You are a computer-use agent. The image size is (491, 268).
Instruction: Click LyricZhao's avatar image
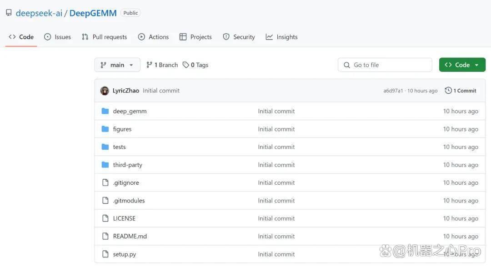point(105,91)
